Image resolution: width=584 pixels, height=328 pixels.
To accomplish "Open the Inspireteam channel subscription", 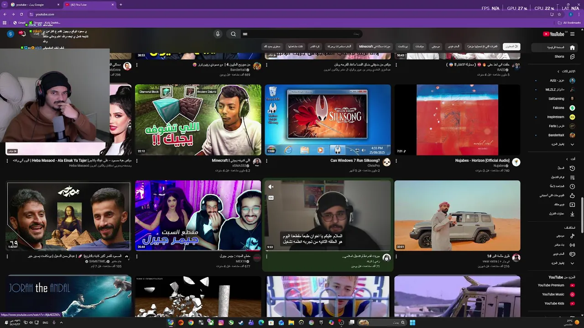I will click(555, 117).
